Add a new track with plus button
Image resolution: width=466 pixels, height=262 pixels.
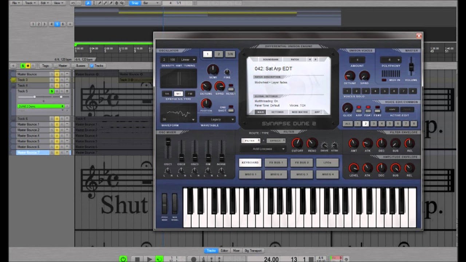[13, 66]
